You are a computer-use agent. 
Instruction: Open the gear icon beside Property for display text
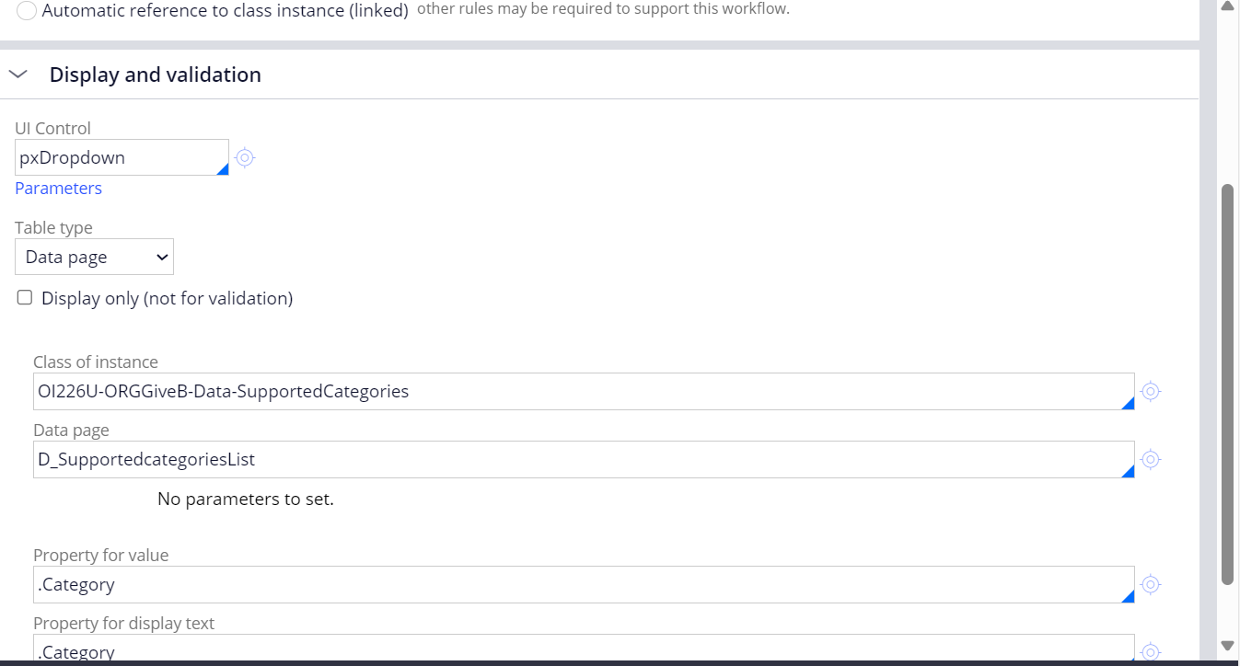pyautogui.click(x=1150, y=650)
